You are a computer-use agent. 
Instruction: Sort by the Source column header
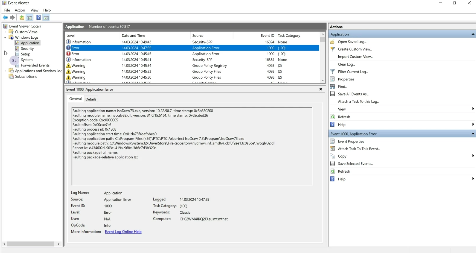point(212,35)
